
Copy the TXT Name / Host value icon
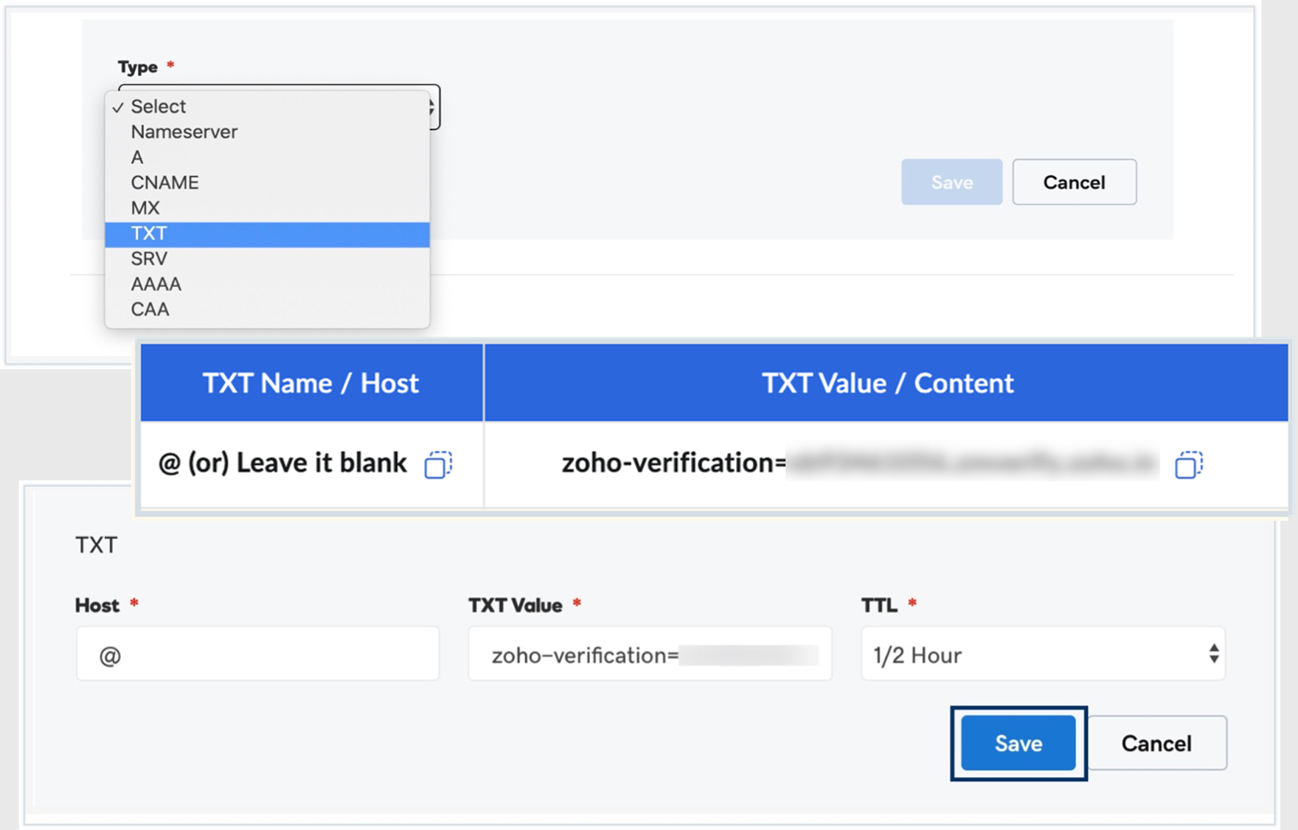(438, 465)
